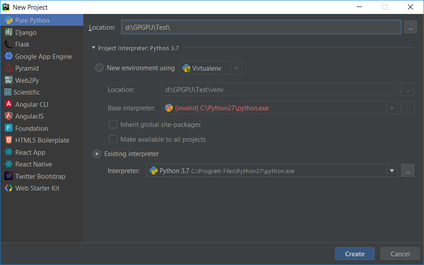Choose Twitter Bootstrap project type
This screenshot has width=424, height=265.
[42, 177]
